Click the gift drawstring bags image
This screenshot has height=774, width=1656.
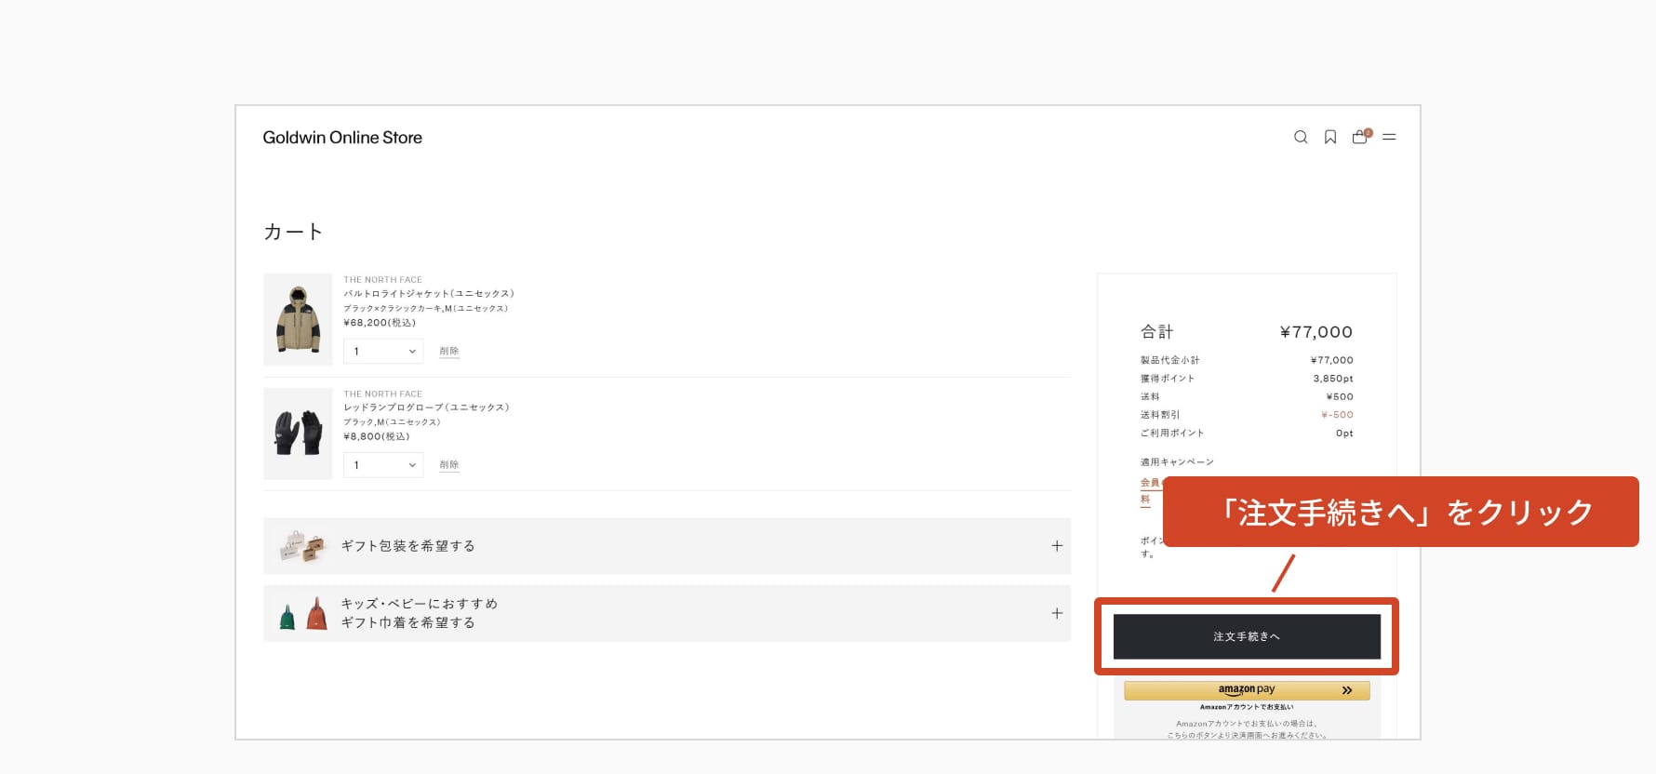pyautogui.click(x=303, y=614)
